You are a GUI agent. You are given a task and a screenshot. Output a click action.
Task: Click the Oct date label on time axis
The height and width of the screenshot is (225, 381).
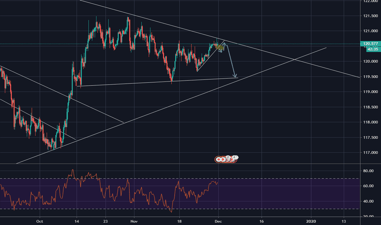tap(39, 221)
